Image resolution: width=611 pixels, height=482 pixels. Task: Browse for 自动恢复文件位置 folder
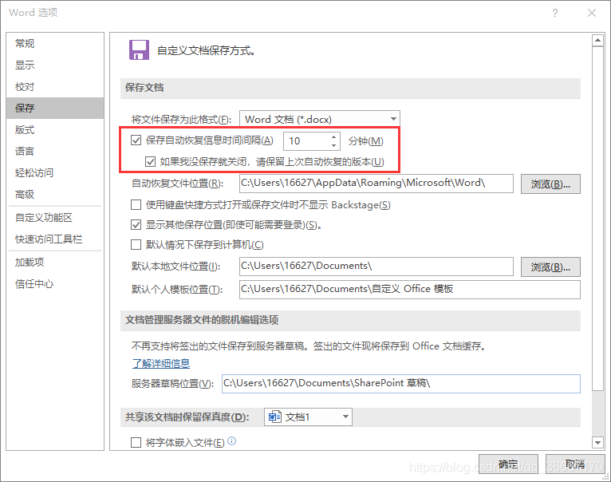(x=550, y=184)
